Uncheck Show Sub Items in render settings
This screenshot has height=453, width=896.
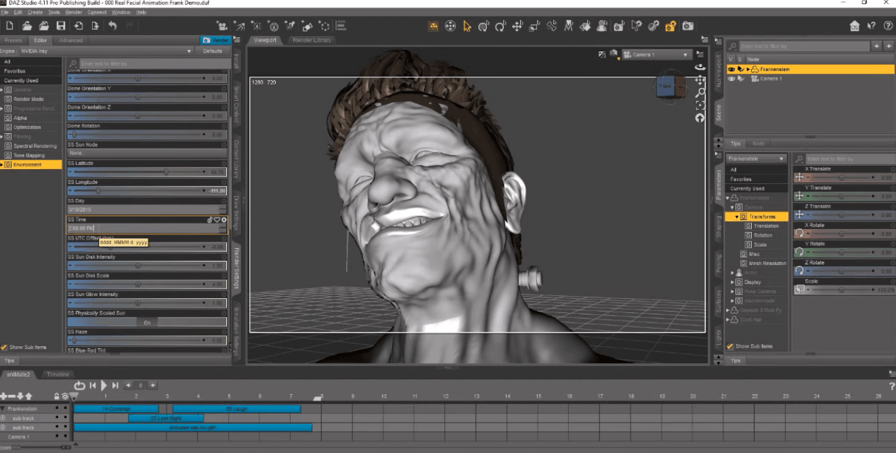coord(5,348)
